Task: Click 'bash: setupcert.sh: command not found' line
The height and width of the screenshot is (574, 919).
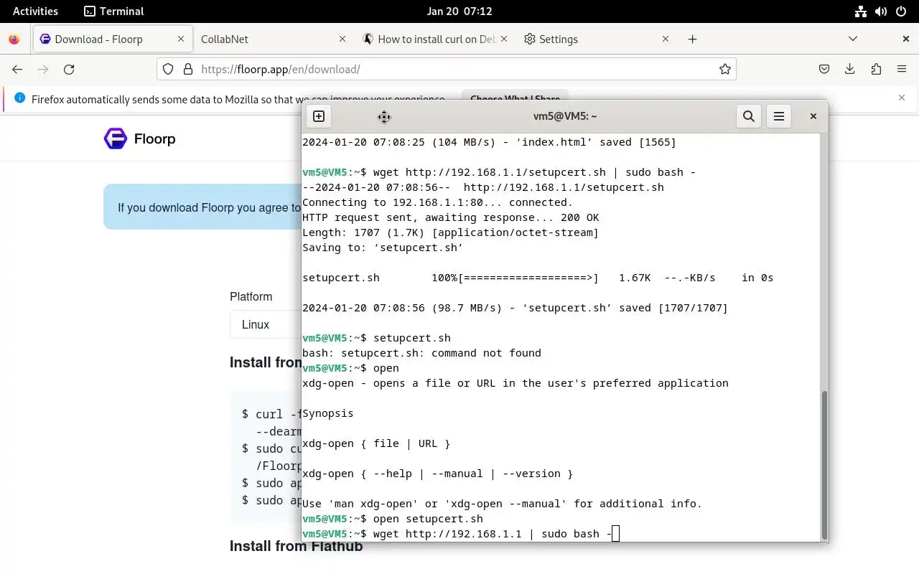Action: click(x=421, y=353)
